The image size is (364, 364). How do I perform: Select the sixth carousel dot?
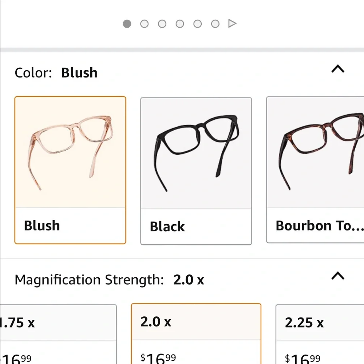pos(215,23)
